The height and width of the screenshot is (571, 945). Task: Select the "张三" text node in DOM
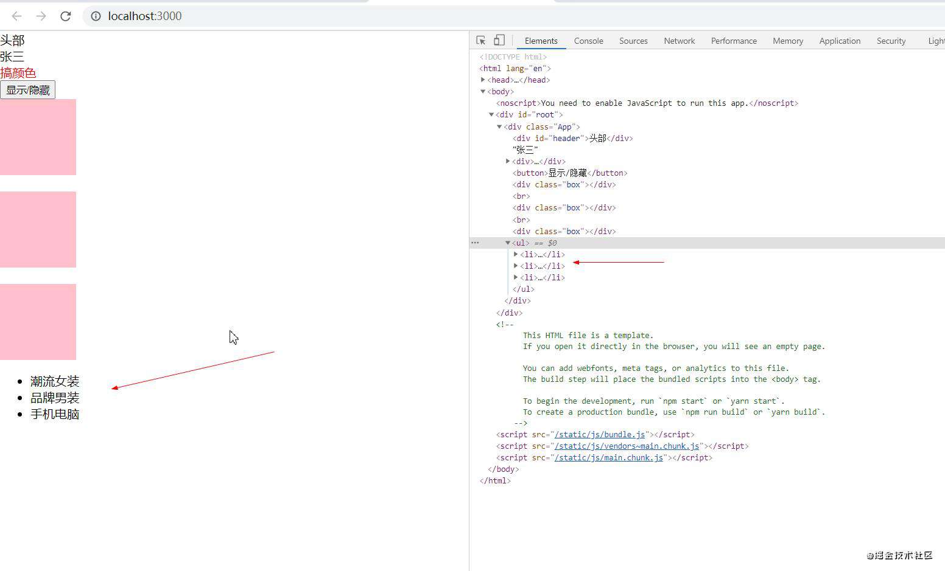point(525,150)
